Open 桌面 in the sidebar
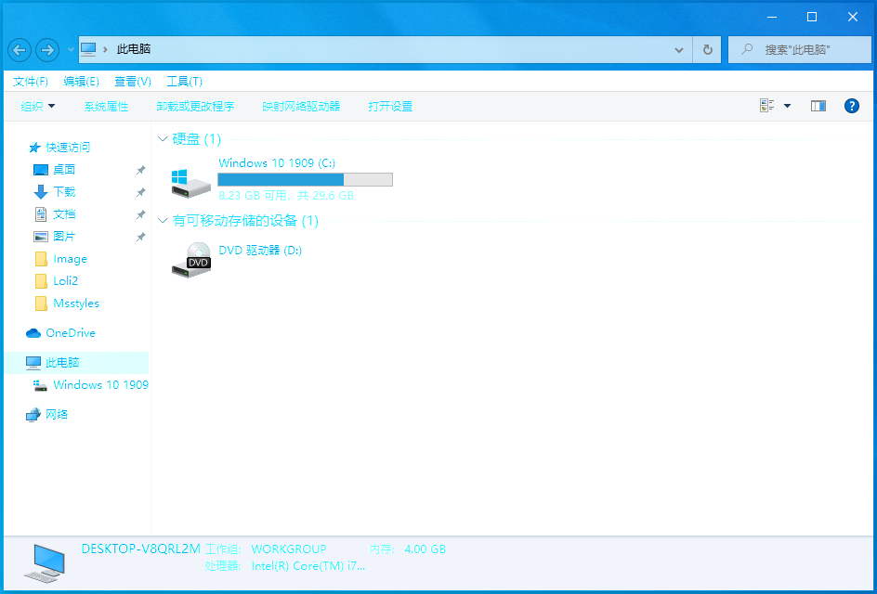 64,170
